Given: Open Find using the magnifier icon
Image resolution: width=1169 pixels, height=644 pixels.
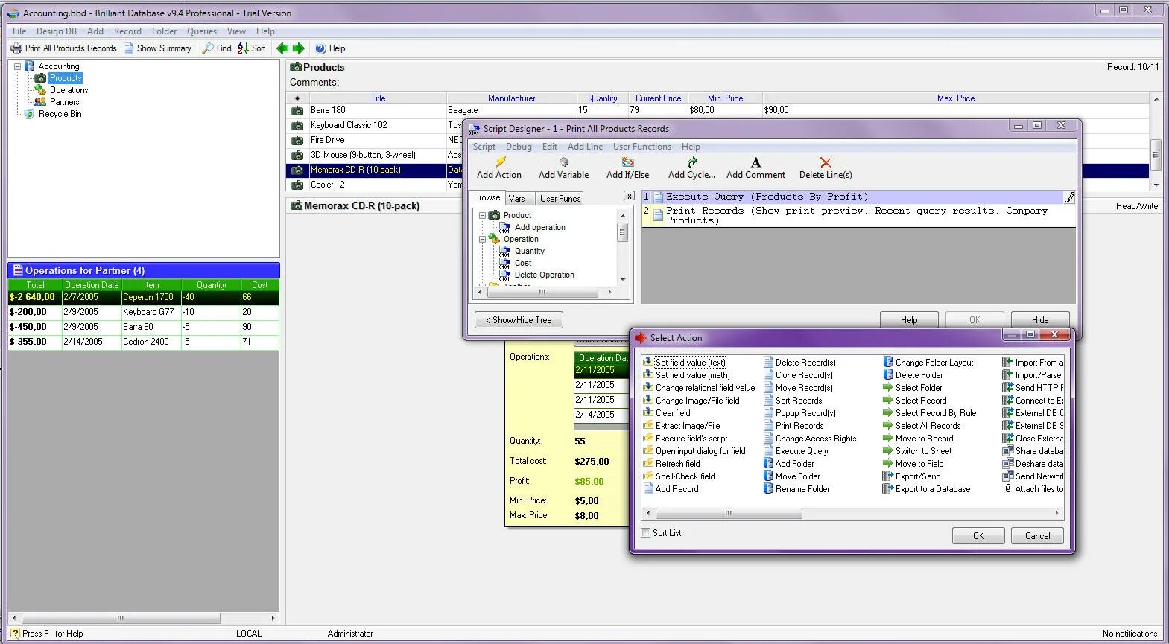Looking at the screenshot, I should [x=208, y=48].
